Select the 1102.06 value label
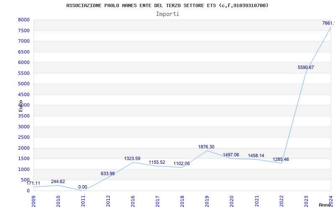This screenshot has width=335, height=209. click(x=181, y=163)
